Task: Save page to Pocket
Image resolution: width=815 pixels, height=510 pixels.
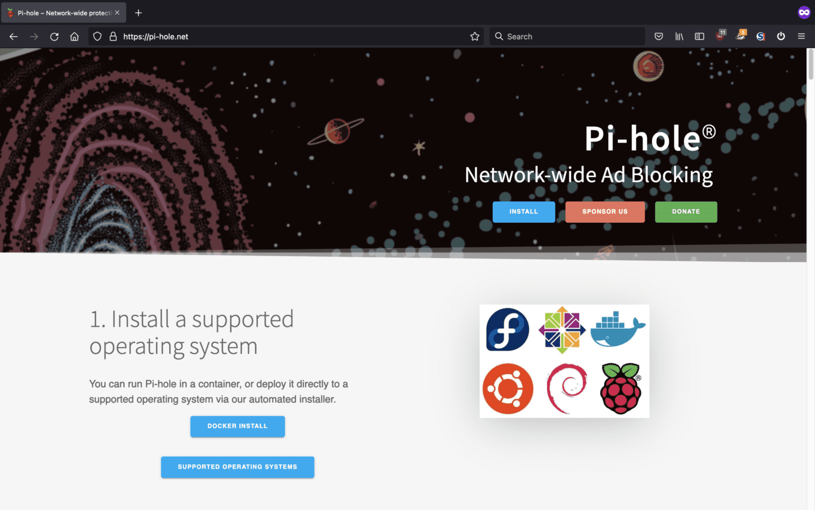Action: (x=659, y=36)
